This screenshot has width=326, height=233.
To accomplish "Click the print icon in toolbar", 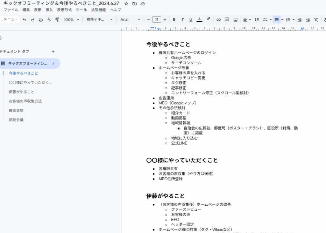I will pyautogui.click(x=41, y=20).
